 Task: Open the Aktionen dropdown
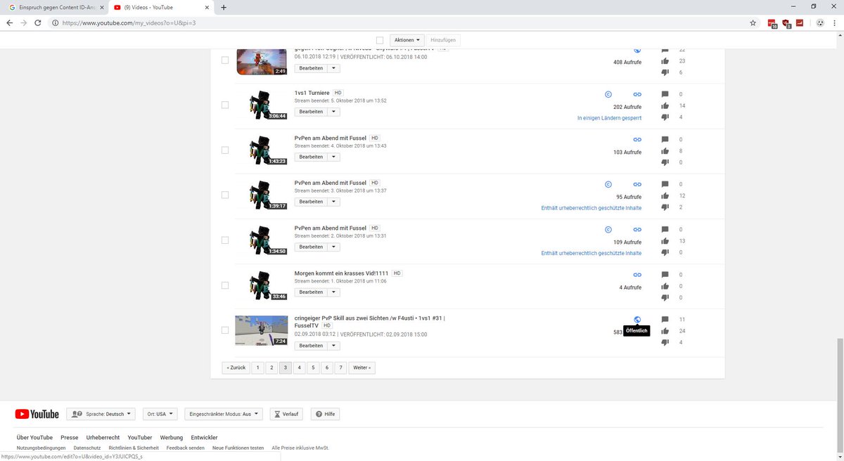pyautogui.click(x=407, y=40)
